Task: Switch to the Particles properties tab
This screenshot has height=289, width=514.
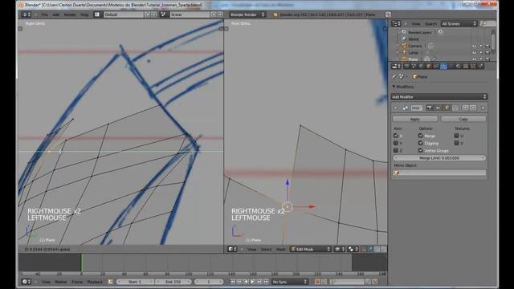Action: point(473,66)
